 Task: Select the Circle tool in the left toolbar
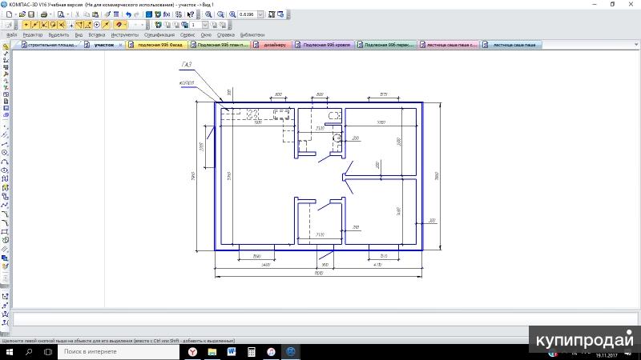coord(5,153)
